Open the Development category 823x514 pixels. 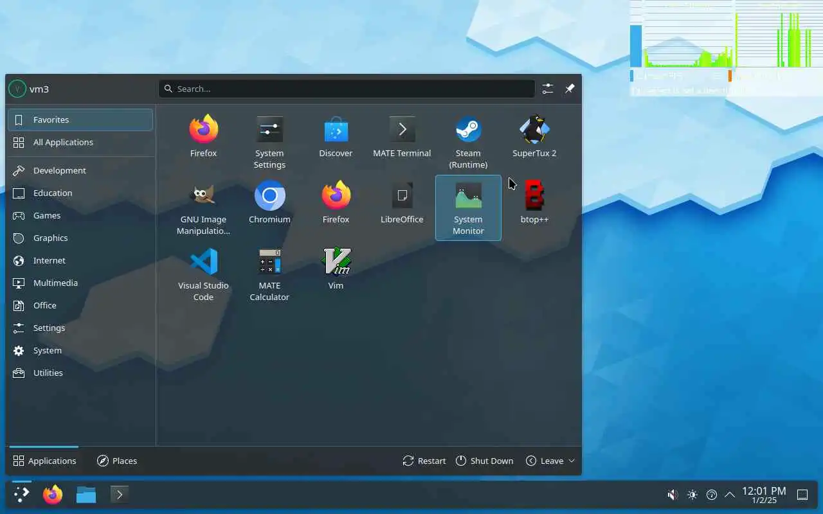[x=80, y=170]
